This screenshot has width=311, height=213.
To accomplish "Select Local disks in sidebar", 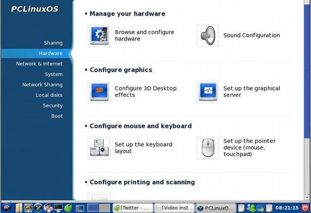I will coord(49,95).
